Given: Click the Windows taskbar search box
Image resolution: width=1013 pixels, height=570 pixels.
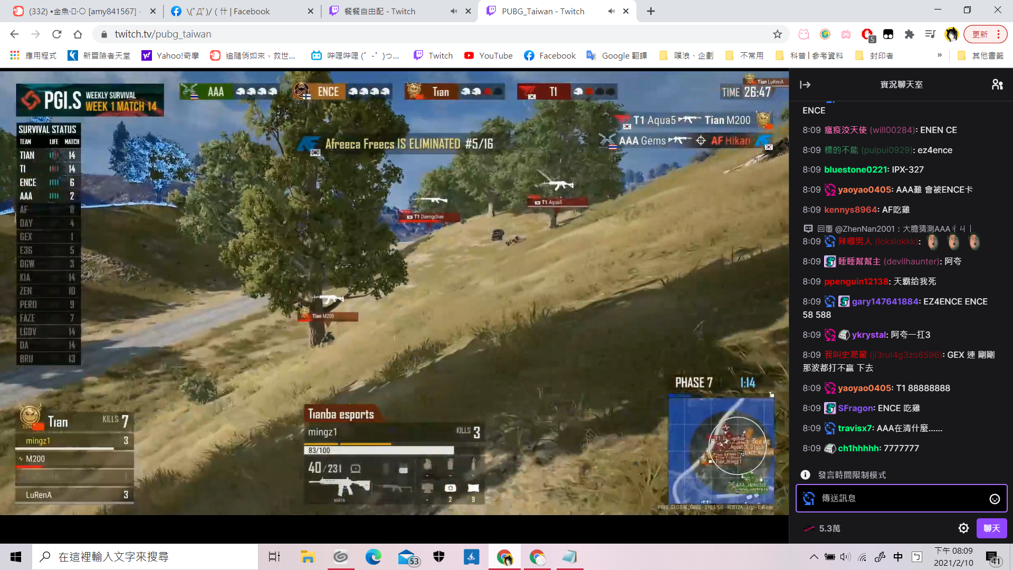Looking at the screenshot, I should [145, 557].
